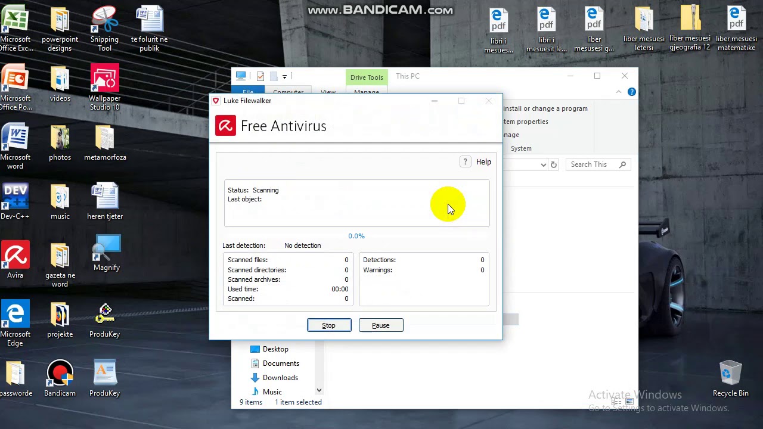
Task: Open photos folder on desktop
Action: pyautogui.click(x=60, y=143)
